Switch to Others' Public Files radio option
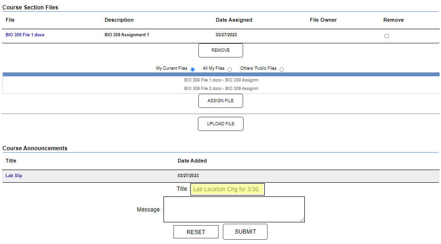This screenshot has width=441, height=244. coord(282,69)
